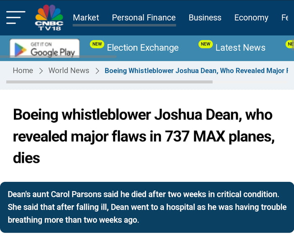Open the Personal Finance menu tab
The image size is (294, 247).
pyautogui.click(x=144, y=18)
